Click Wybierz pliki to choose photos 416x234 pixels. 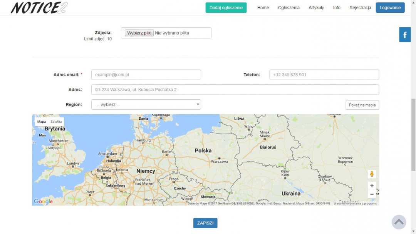tap(139, 33)
